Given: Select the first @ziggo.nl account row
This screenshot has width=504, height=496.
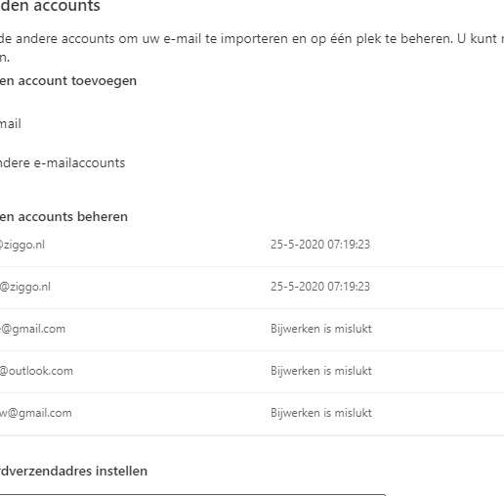Looking at the screenshot, I should tap(252, 245).
